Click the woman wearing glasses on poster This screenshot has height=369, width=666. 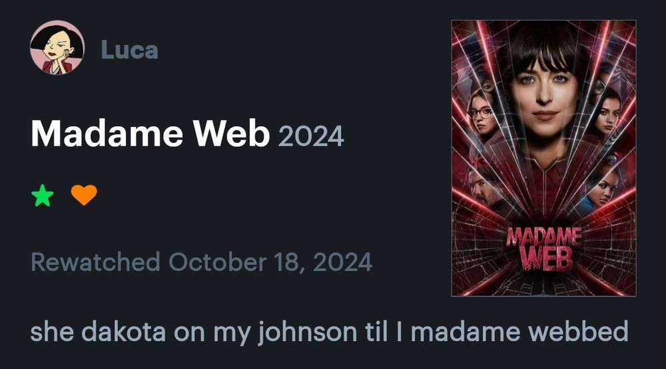[482, 112]
